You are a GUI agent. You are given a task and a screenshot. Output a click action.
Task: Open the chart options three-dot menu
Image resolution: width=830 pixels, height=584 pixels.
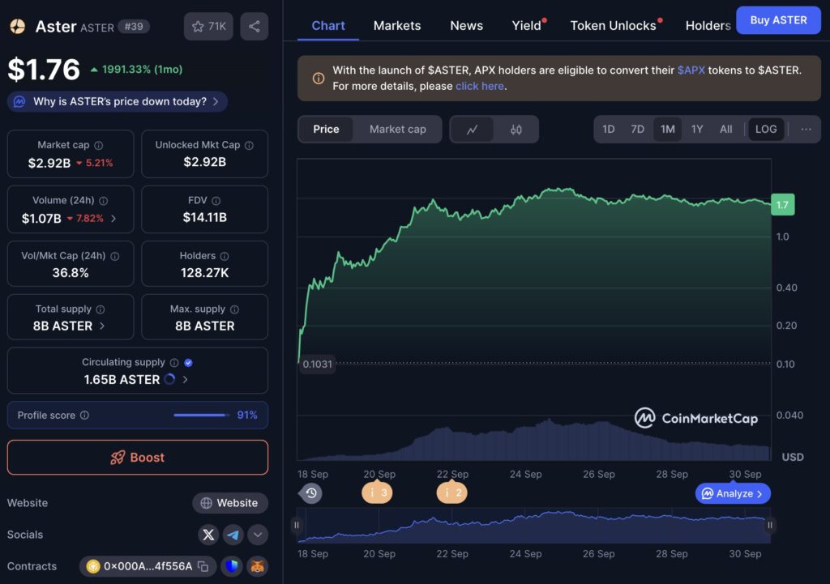click(x=806, y=129)
